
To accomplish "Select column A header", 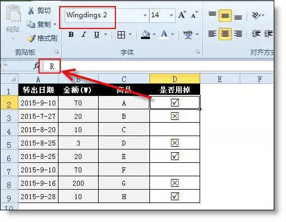I will pyautogui.click(x=38, y=79).
